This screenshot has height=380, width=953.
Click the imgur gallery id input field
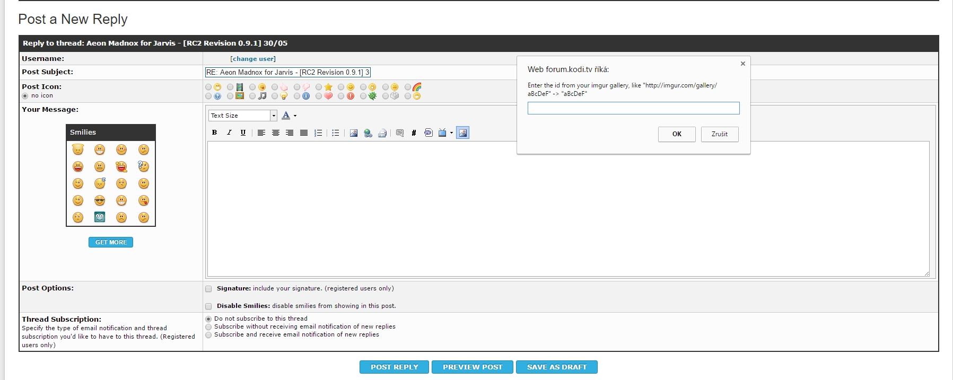[633, 108]
